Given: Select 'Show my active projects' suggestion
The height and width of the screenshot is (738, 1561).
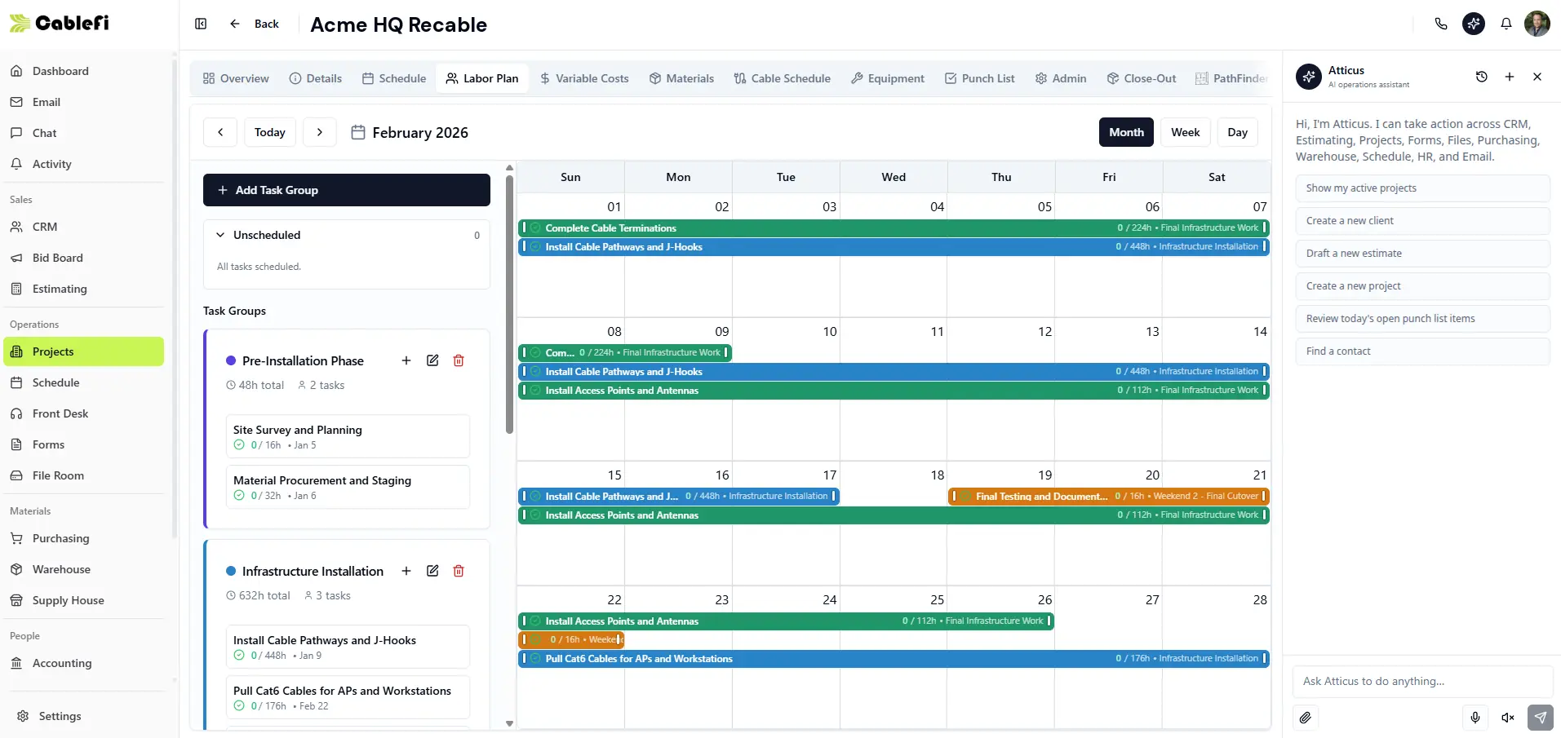Looking at the screenshot, I should point(1422,188).
